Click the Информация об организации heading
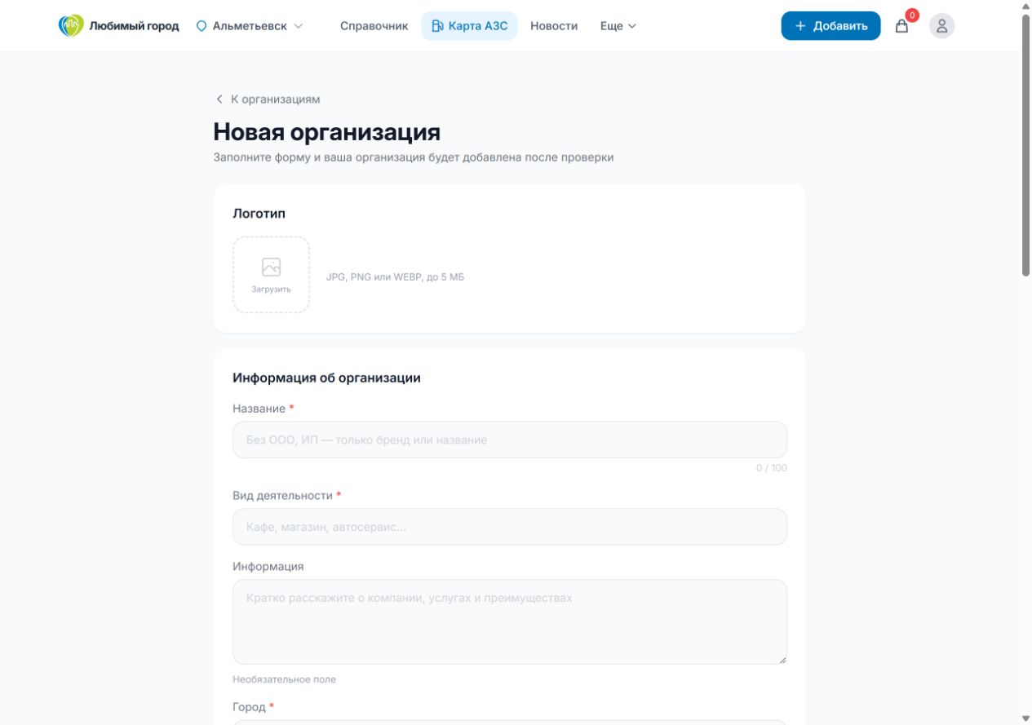This screenshot has height=725, width=1032. tap(326, 378)
